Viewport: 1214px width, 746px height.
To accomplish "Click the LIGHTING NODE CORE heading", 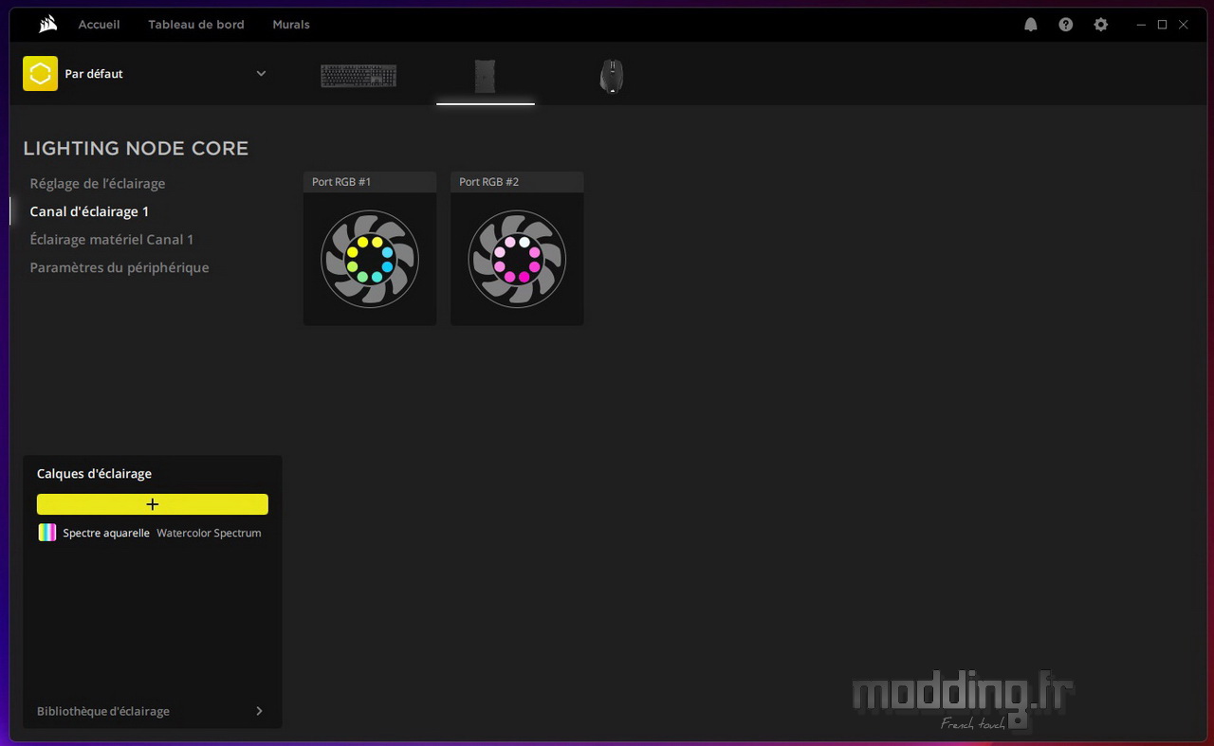I will tap(136, 148).
